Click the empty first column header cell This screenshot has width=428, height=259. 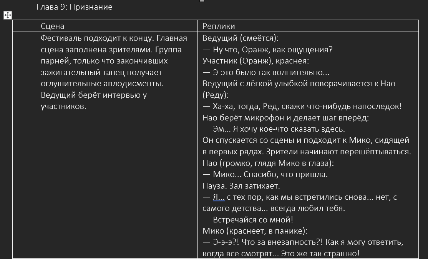point(24,26)
